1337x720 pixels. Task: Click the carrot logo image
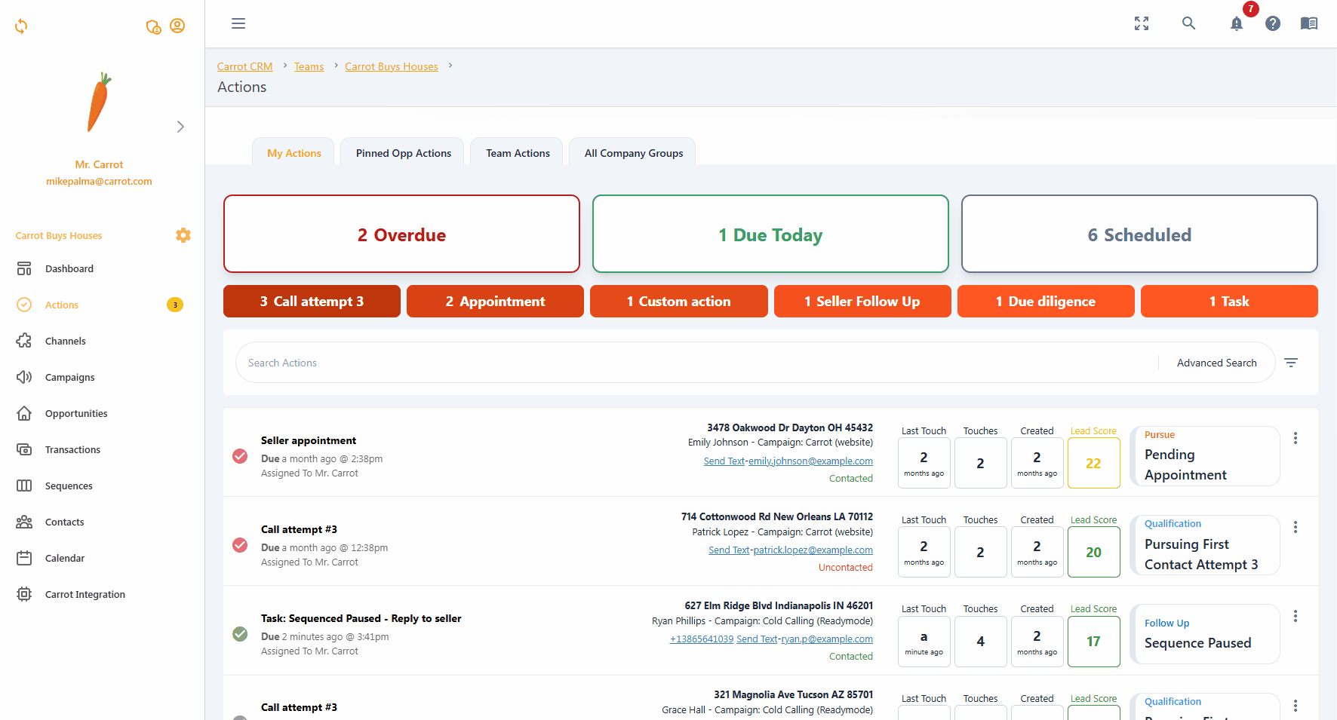click(x=100, y=103)
